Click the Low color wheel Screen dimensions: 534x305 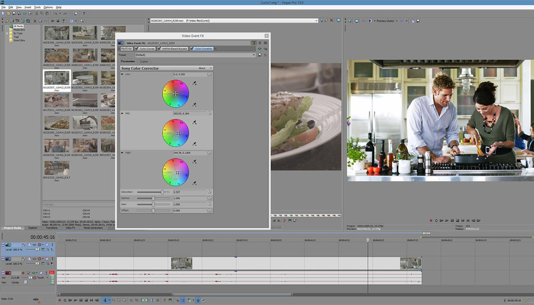point(176,93)
